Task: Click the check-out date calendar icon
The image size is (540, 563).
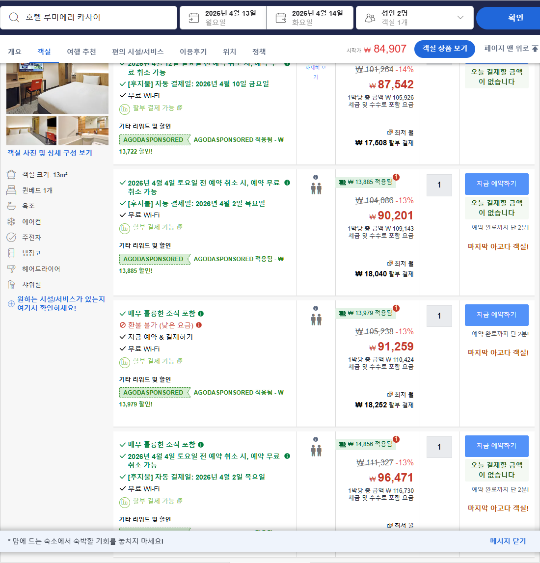Action: tap(280, 17)
